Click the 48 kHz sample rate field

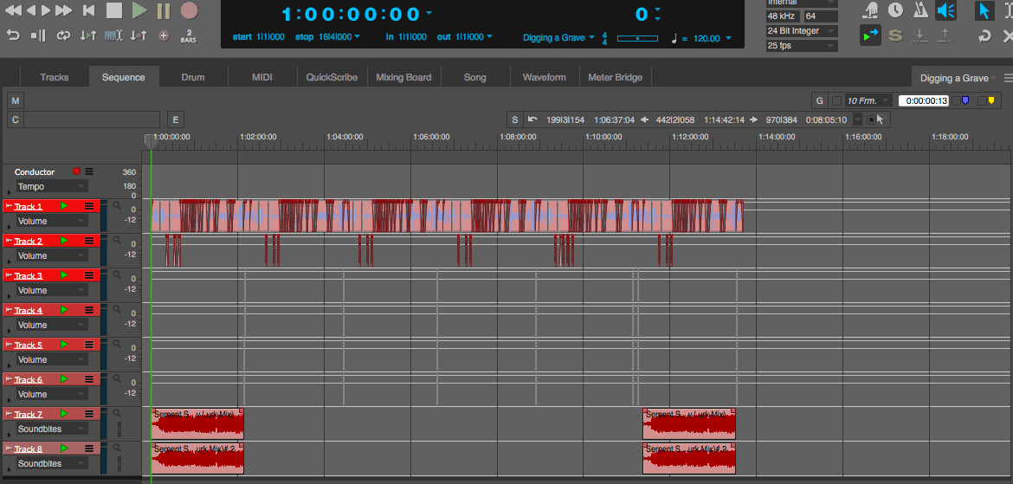pyautogui.click(x=783, y=16)
